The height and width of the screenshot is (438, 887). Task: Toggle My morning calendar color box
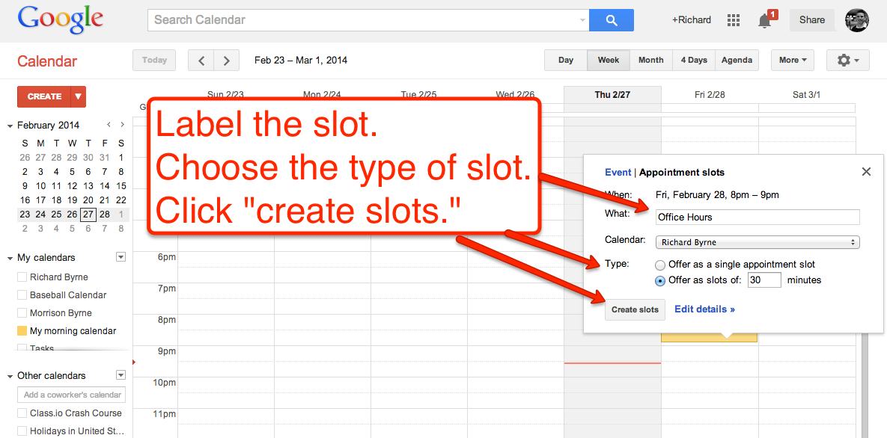click(22, 331)
